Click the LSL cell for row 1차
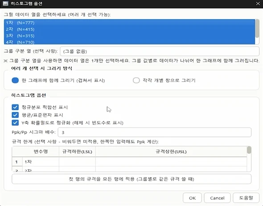 [x=77, y=162]
